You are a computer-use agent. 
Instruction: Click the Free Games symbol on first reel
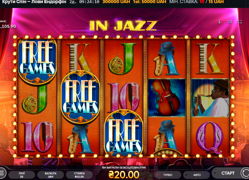click(37, 62)
